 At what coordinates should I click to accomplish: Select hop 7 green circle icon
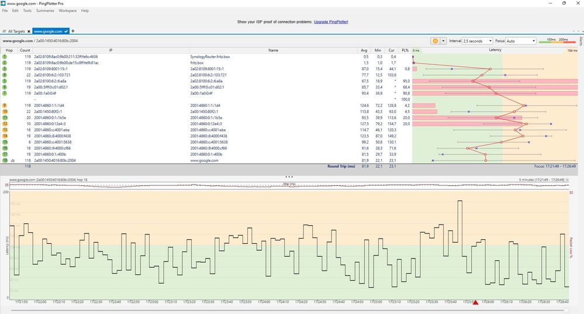point(5,93)
